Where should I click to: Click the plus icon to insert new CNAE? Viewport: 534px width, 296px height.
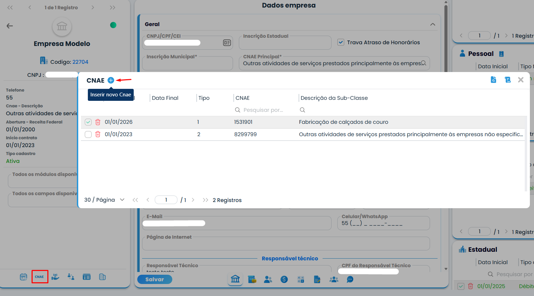[111, 80]
